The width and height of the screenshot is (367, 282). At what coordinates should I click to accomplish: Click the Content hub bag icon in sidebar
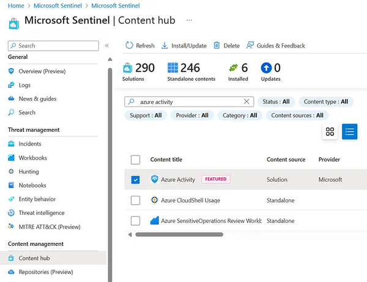(x=11, y=258)
